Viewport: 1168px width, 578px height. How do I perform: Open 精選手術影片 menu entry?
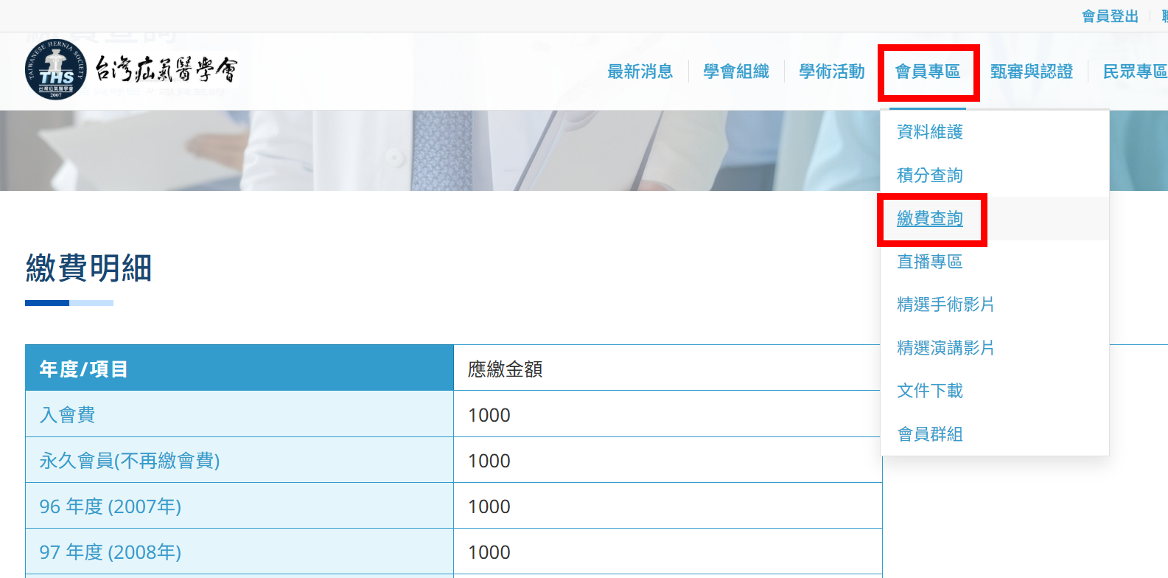click(945, 304)
